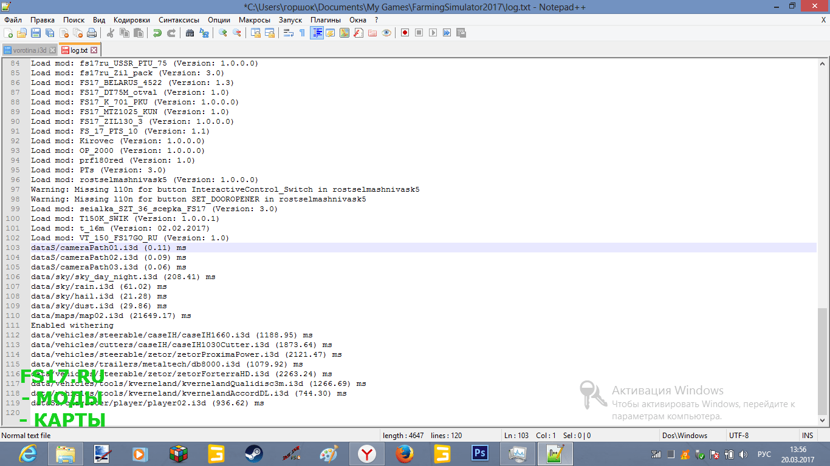This screenshot has height=466, width=830.
Task: Open the Синтаксисы menu
Action: (179, 20)
